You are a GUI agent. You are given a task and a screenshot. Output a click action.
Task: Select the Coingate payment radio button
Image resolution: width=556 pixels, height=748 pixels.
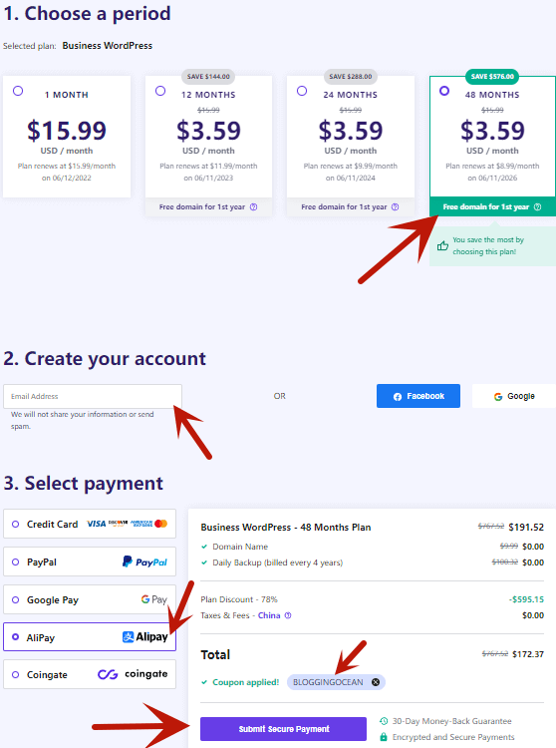point(15,674)
